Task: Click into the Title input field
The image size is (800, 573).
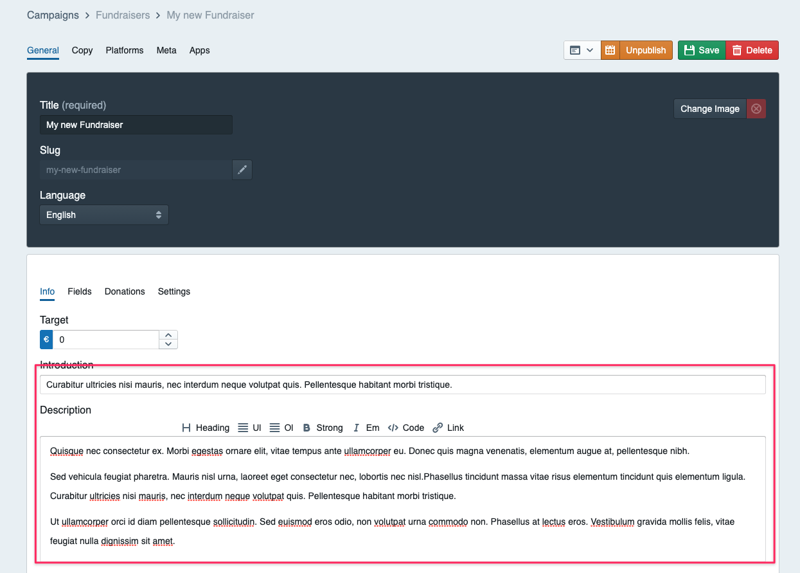Action: click(136, 125)
